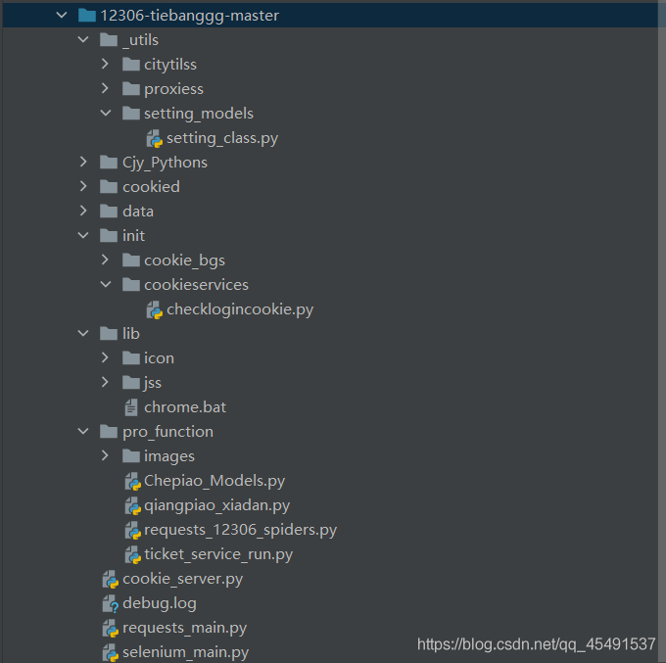Click the ticket_service_run.py file icon

(132, 555)
